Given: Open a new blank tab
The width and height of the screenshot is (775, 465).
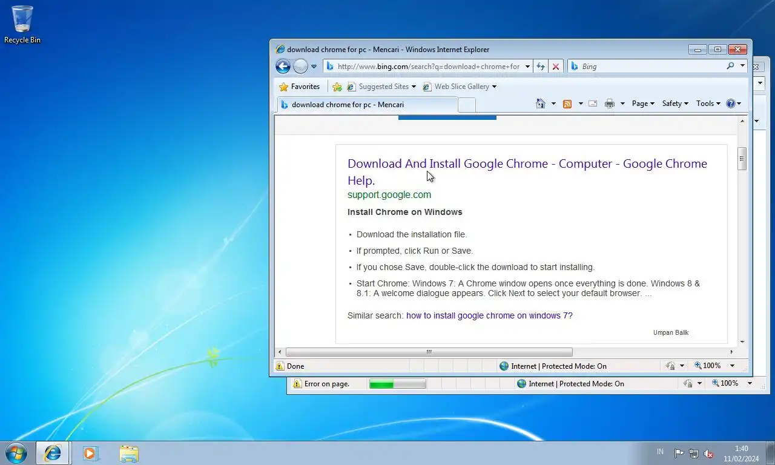Looking at the screenshot, I should point(467,105).
